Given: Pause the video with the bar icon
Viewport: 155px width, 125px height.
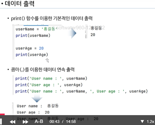Looking at the screenshot, I should pyautogui.click(x=1, y=121).
